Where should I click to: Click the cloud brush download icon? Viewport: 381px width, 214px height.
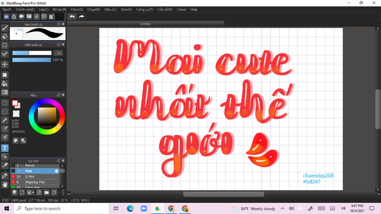[15, 192]
